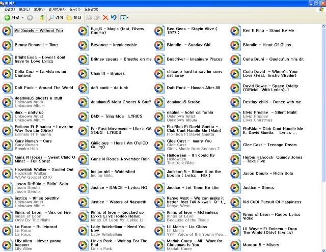The height and width of the screenshot is (252, 326).
Task: Select media icon for Ben E King - Stand By Me
Action: pos(236,31)
